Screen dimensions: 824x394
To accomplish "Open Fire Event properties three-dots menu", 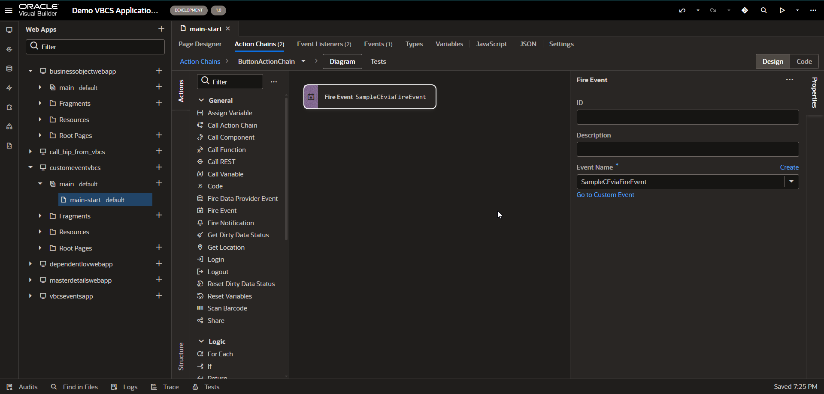I will pyautogui.click(x=790, y=80).
